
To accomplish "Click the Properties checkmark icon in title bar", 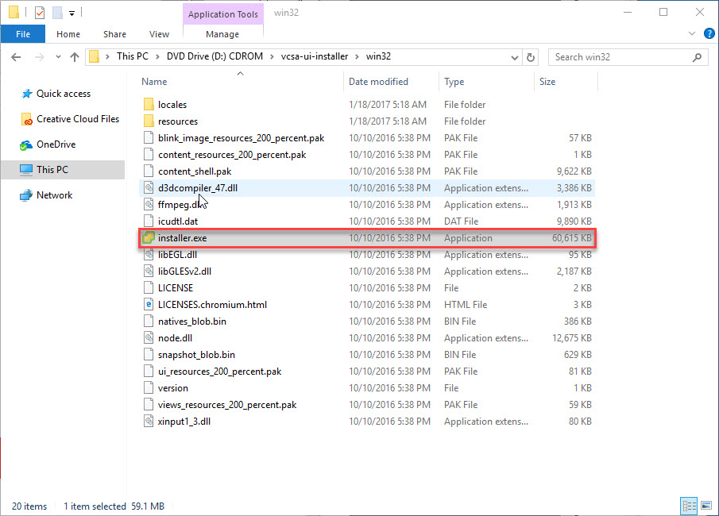I will [40, 13].
